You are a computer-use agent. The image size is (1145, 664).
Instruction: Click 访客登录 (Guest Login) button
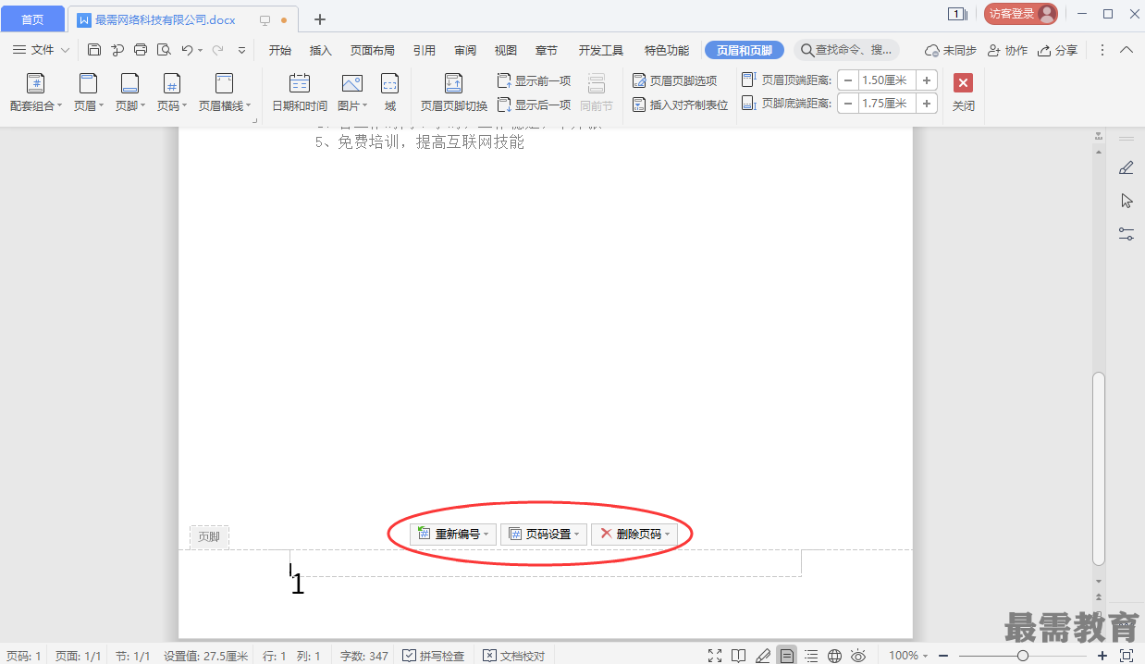[1021, 14]
